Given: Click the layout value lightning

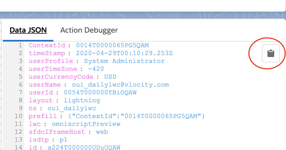Looking at the screenshot, I should tap(82, 101).
